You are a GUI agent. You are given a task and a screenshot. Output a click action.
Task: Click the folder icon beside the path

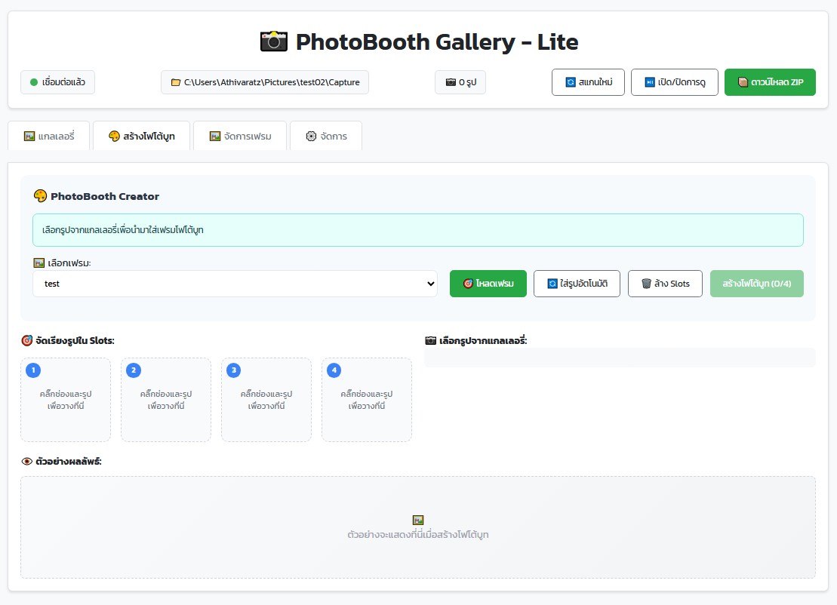pyautogui.click(x=176, y=82)
